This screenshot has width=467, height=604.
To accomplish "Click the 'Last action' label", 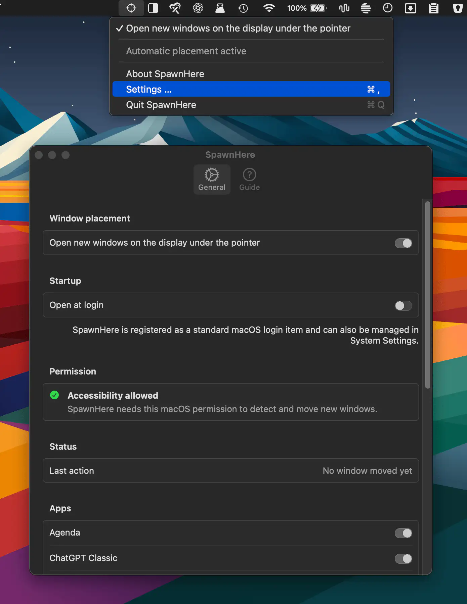I will point(72,471).
